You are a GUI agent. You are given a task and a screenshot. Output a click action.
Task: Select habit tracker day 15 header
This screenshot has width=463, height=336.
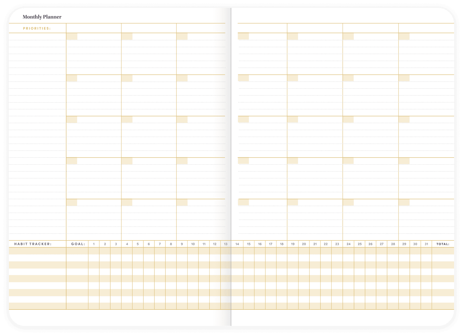[249, 244]
